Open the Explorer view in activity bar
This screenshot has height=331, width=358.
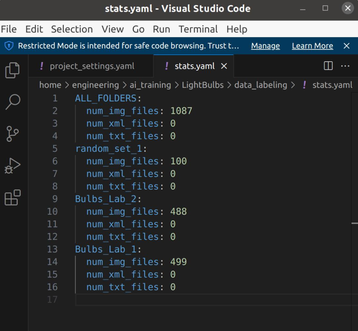(x=12, y=70)
